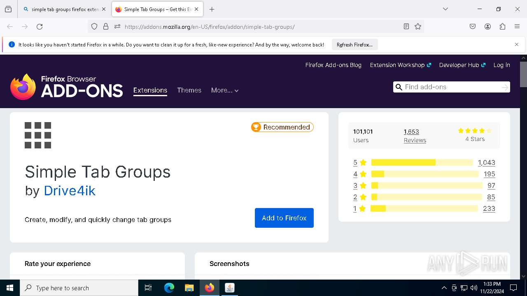Open the 85 two-star reviews count
The width and height of the screenshot is (527, 296).
(491, 197)
